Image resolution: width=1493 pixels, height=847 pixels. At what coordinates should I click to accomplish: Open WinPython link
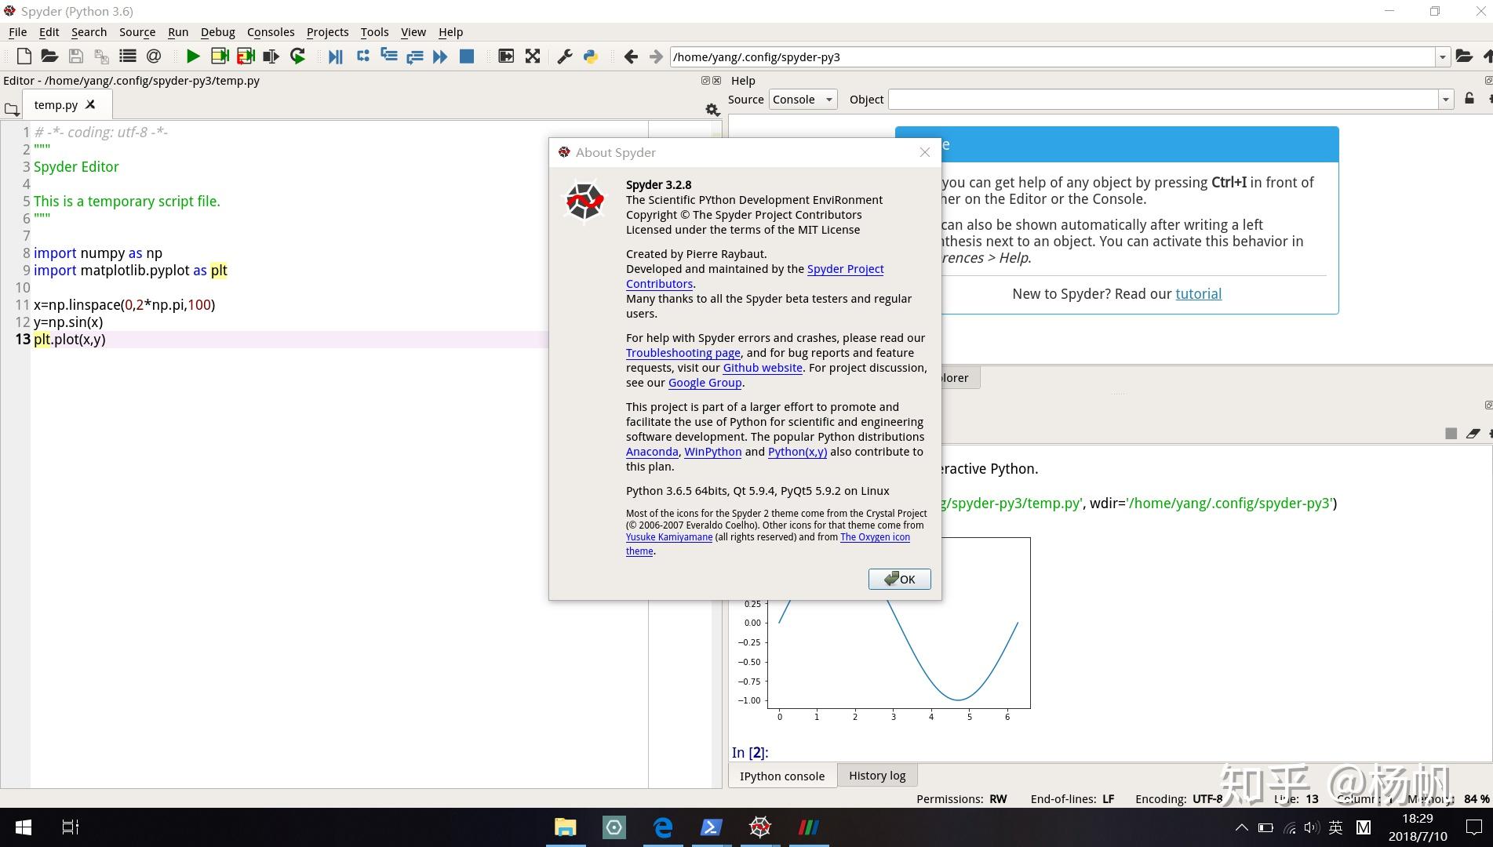coord(712,452)
